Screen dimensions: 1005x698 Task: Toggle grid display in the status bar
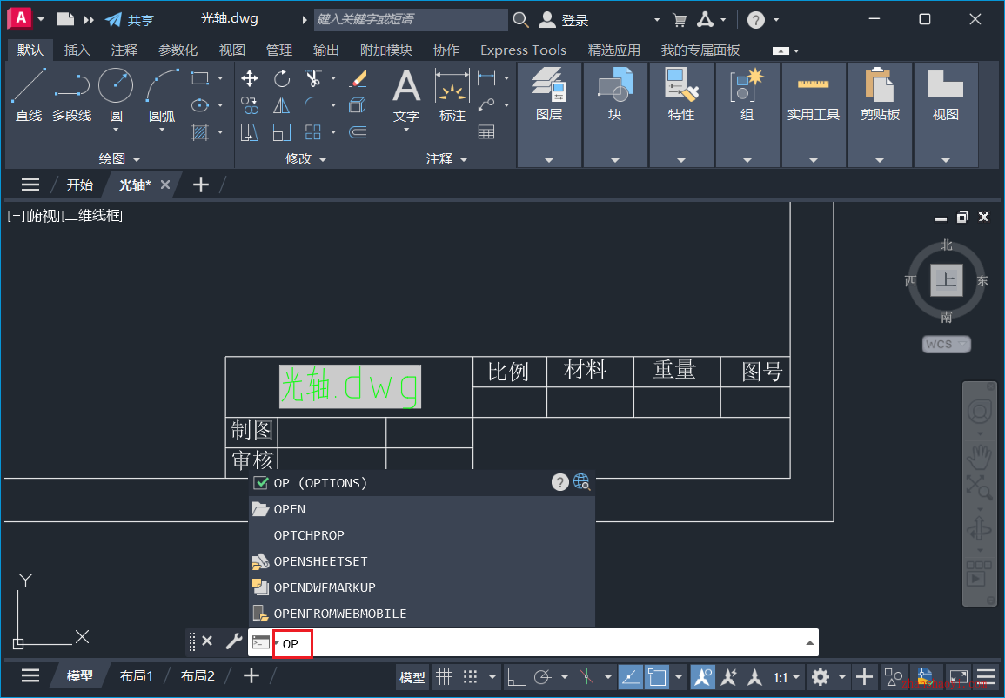pyautogui.click(x=444, y=677)
